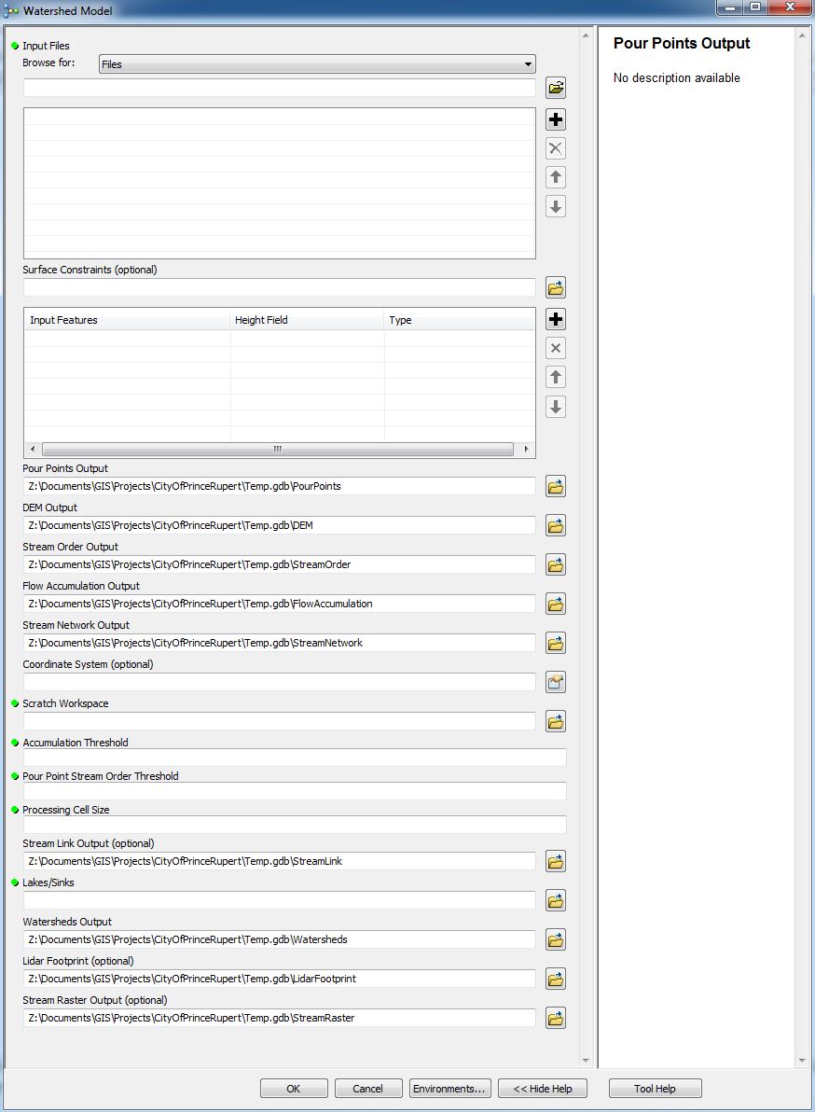Image resolution: width=815 pixels, height=1112 pixels.
Task: Click the right arrow of constraints scrollbar
Action: [x=526, y=449]
